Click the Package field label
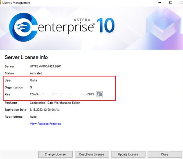The height and width of the screenshot is (159, 183). pos(11,103)
